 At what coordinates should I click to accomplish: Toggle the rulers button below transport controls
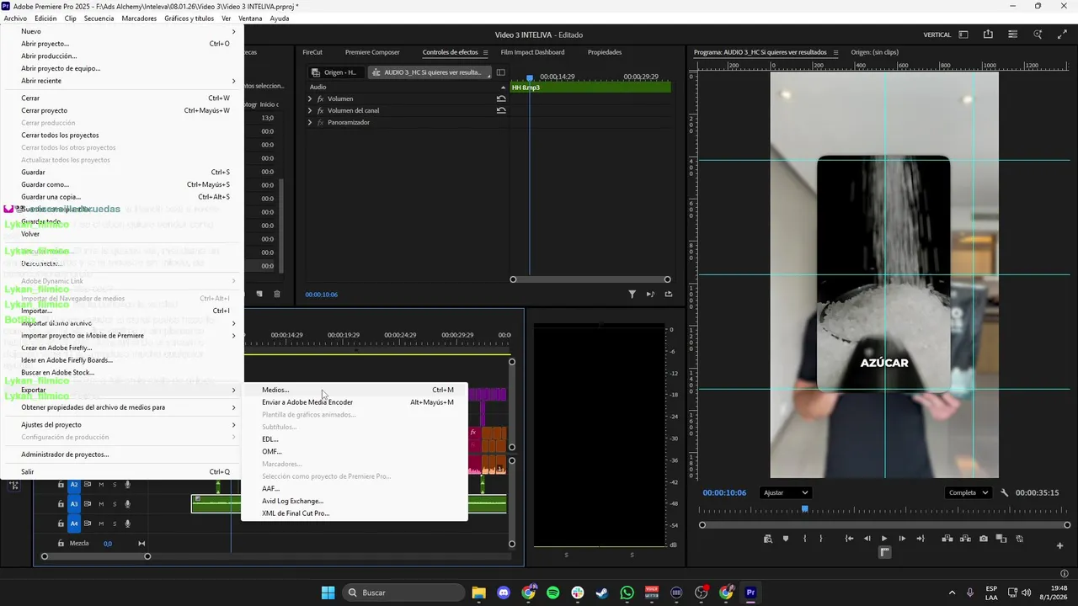(x=884, y=552)
